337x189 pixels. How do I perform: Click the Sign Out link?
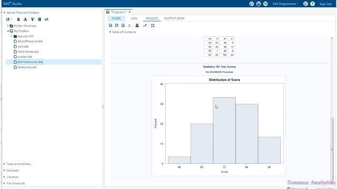(325, 4)
